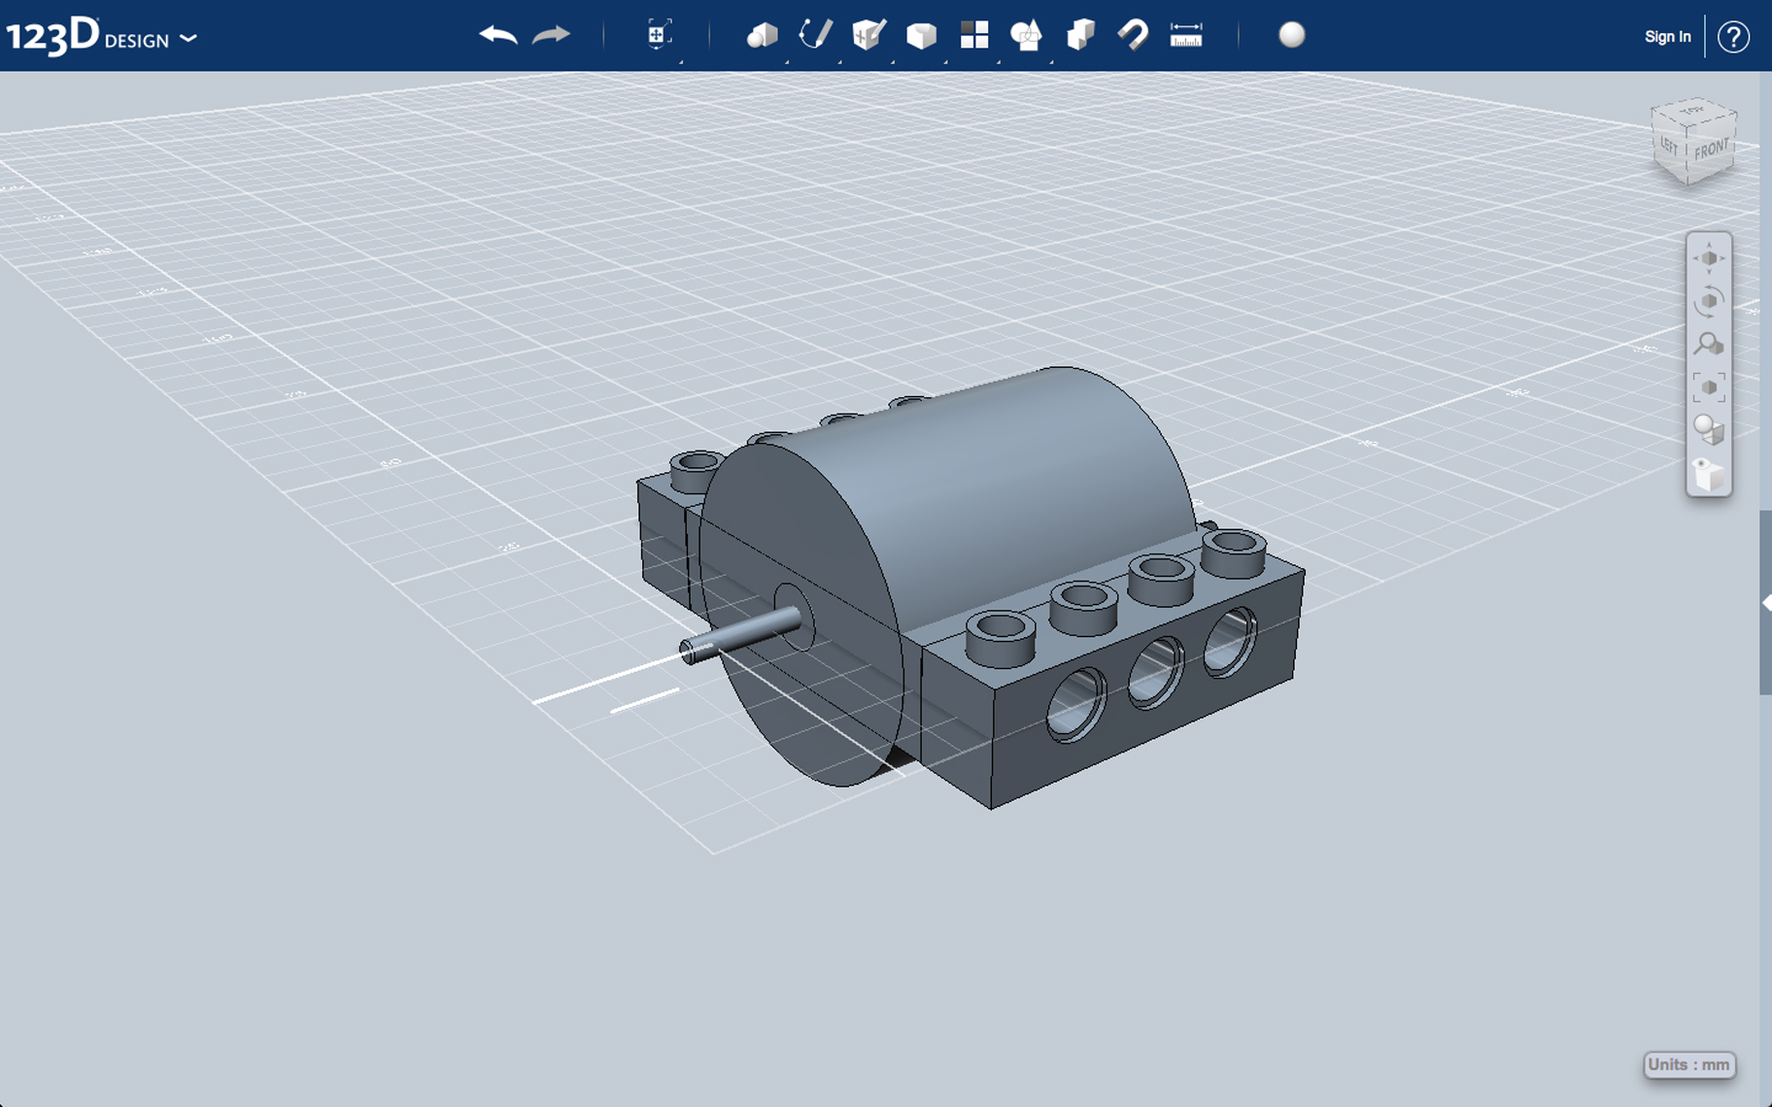Select the Pattern tool
The height and width of the screenshot is (1107, 1772).
[x=974, y=36]
